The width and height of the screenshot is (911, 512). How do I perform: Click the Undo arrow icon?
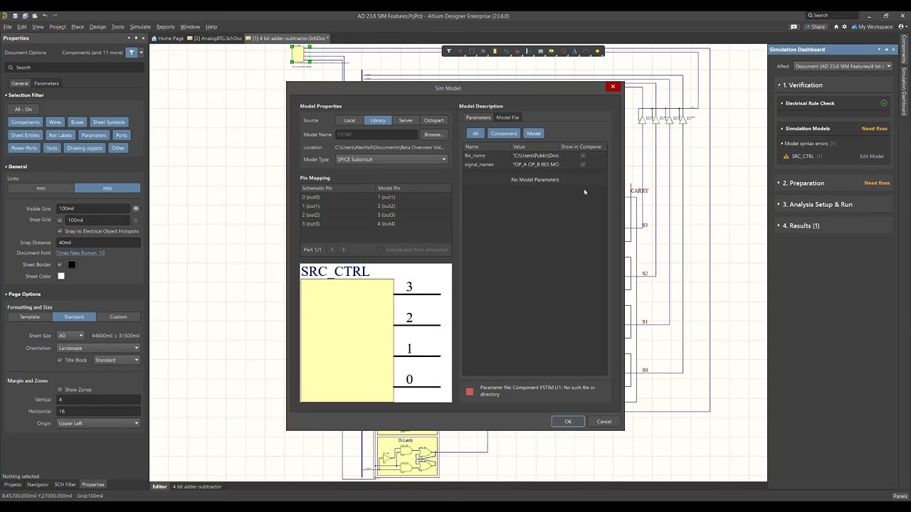pos(46,16)
